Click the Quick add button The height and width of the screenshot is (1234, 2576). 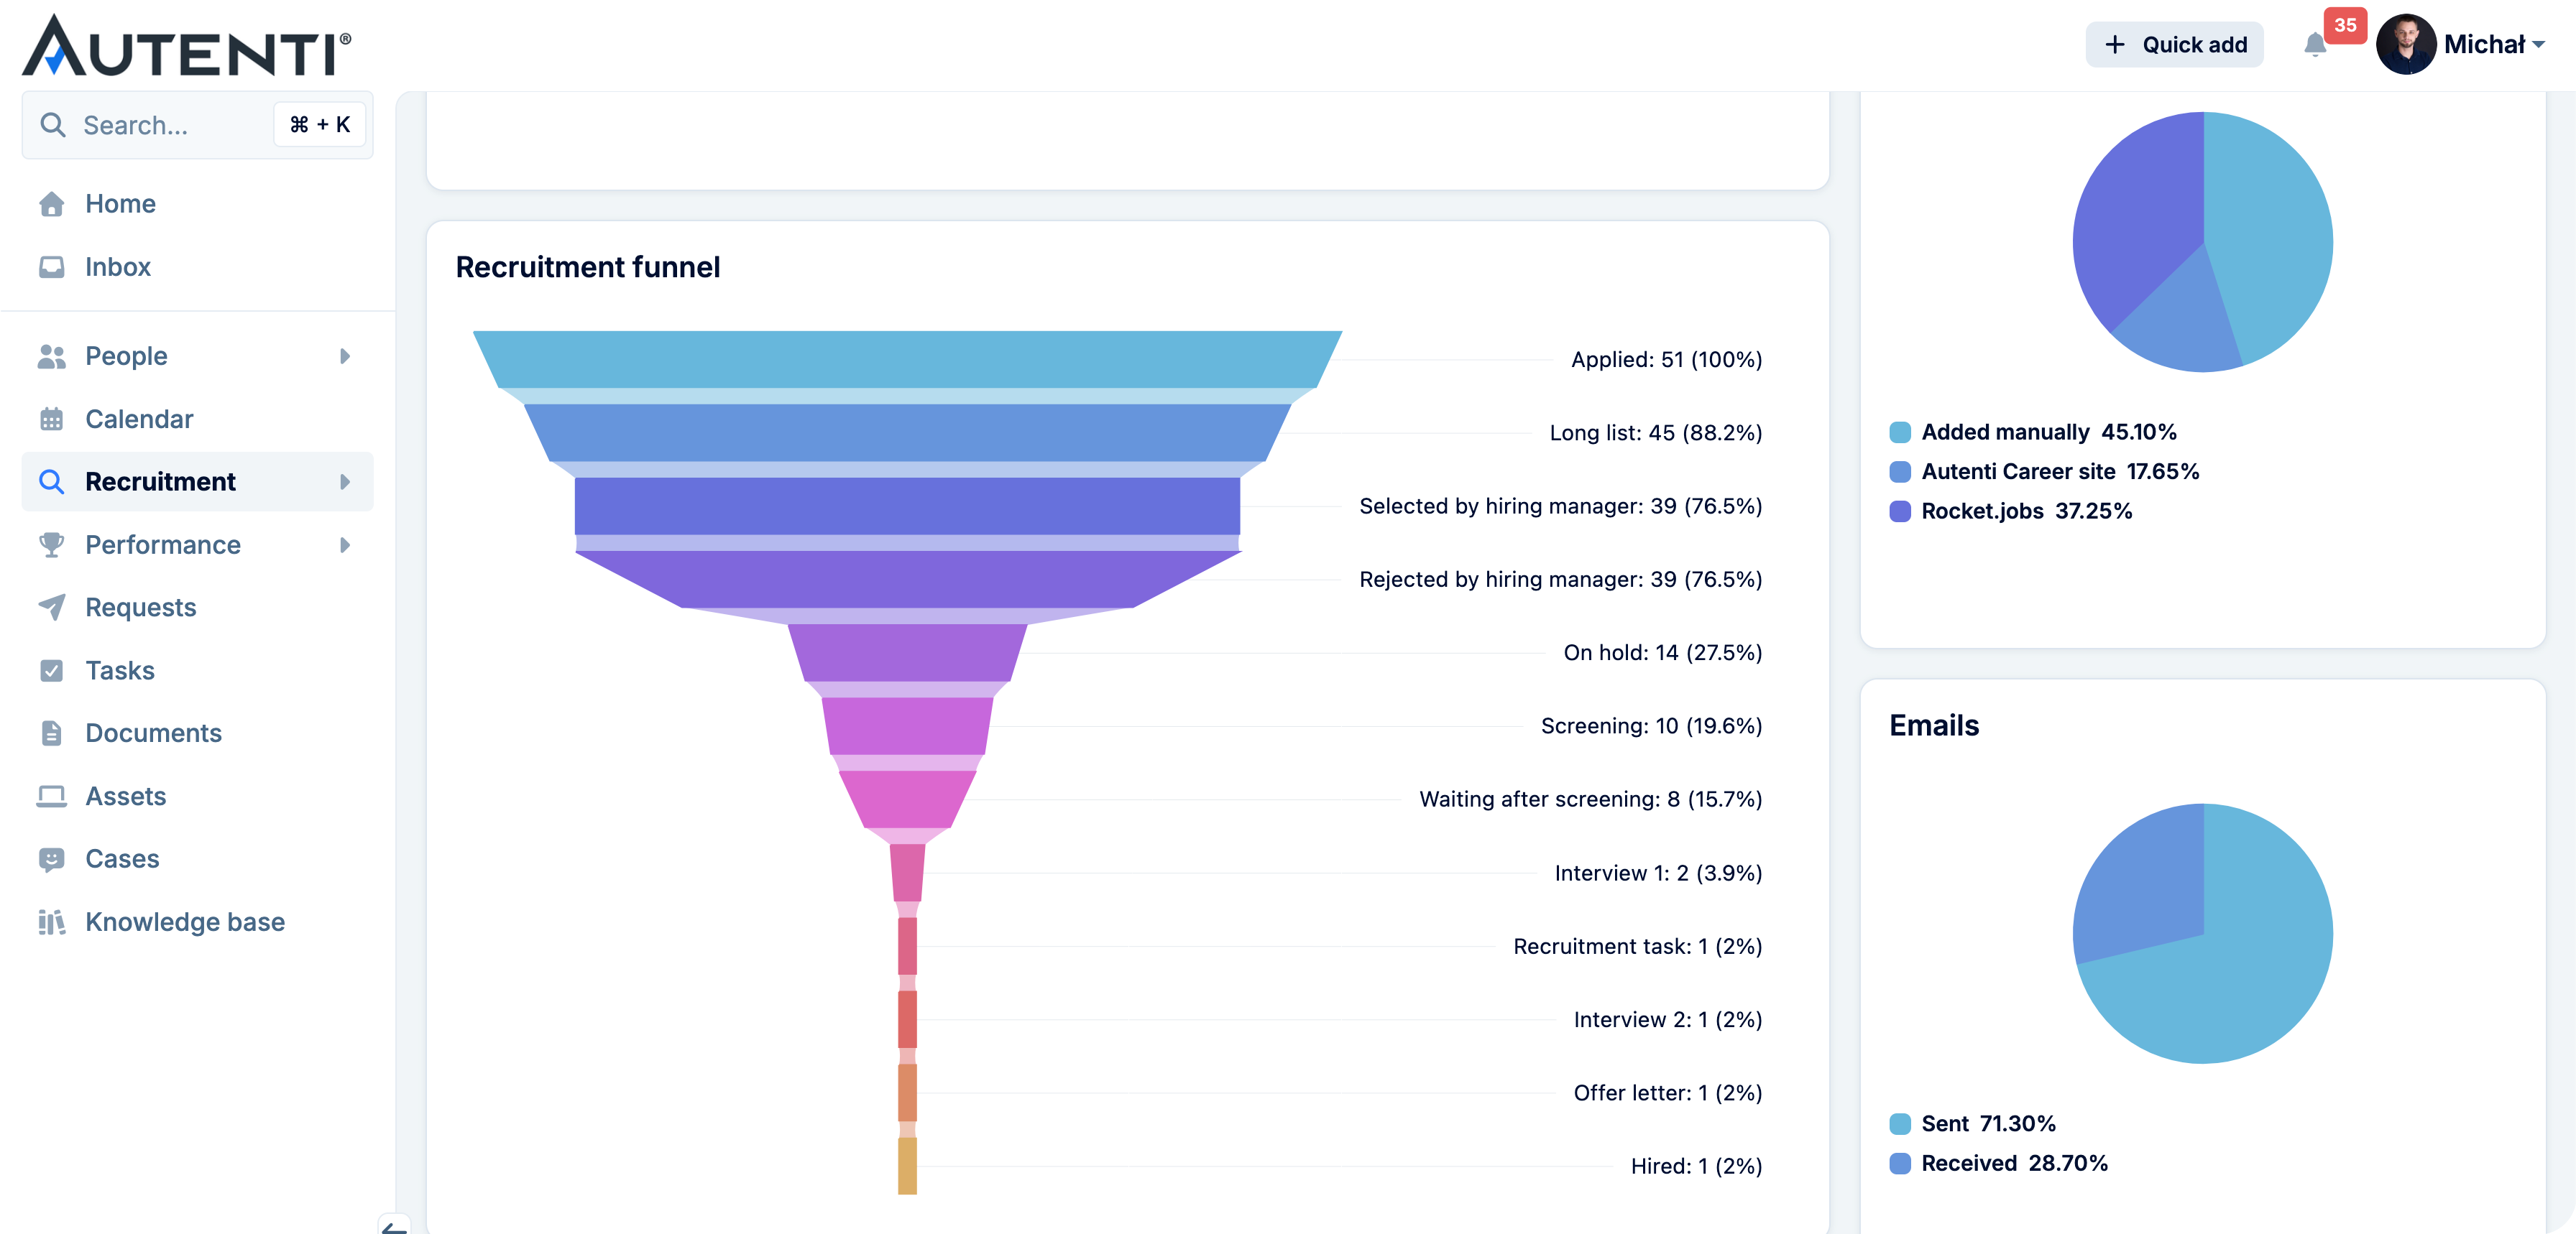tap(2175, 45)
